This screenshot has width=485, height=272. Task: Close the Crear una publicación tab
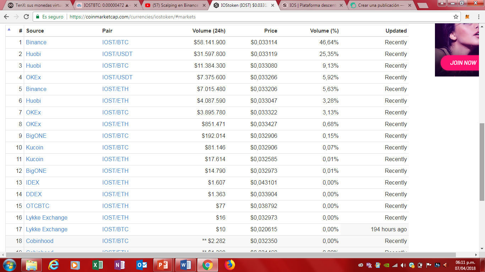[409, 6]
